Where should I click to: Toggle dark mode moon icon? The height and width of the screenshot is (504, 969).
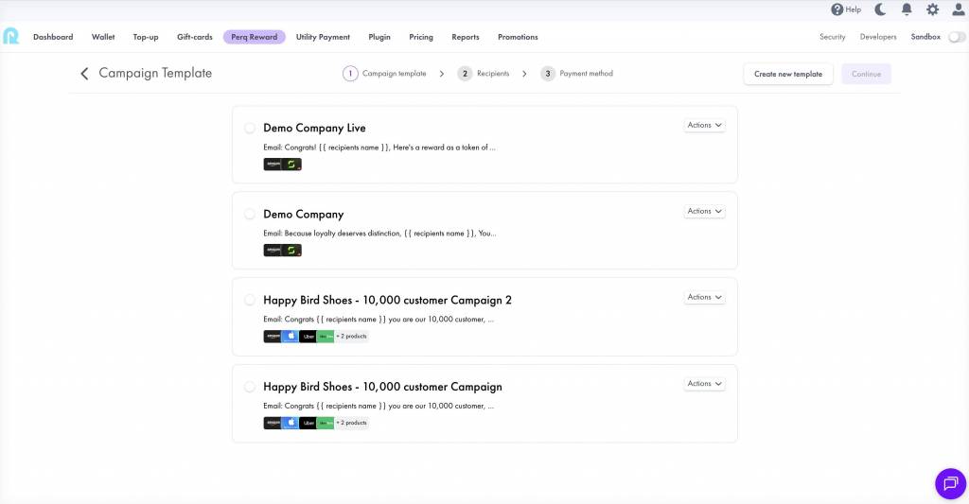pos(880,9)
